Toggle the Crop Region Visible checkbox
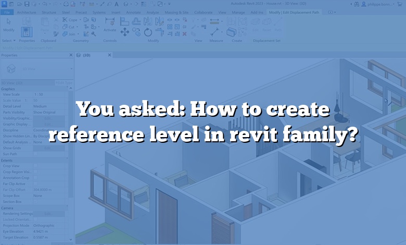Image resolution: width=406 pixels, height=245 pixels. [x=35, y=172]
